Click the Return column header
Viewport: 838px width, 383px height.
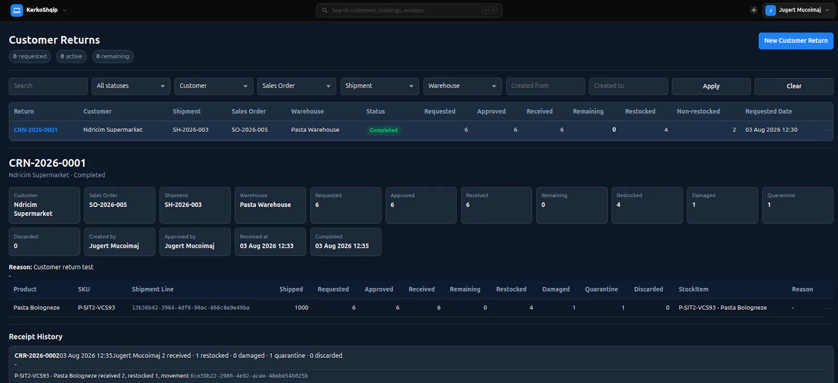24,111
